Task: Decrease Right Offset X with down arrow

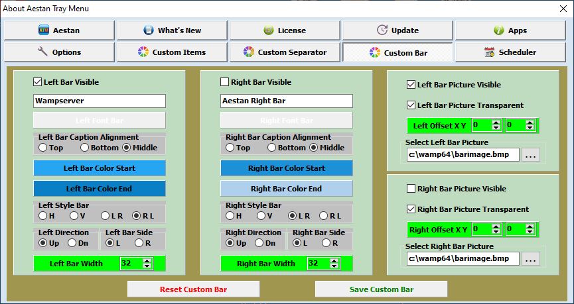Action: 496,232
